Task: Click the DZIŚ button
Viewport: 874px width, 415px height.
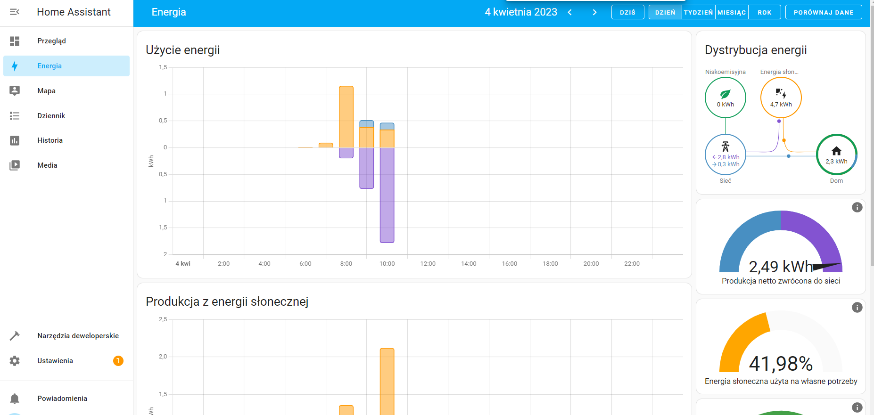Action: point(627,12)
